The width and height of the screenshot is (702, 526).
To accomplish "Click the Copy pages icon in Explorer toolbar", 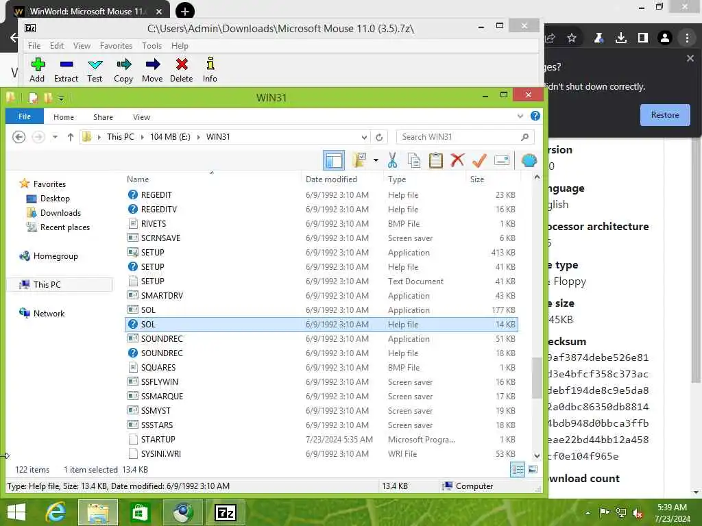I will click(413, 160).
